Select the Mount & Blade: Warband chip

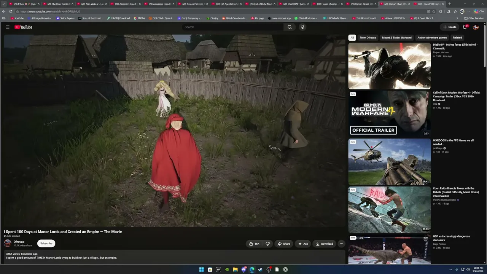(396, 38)
